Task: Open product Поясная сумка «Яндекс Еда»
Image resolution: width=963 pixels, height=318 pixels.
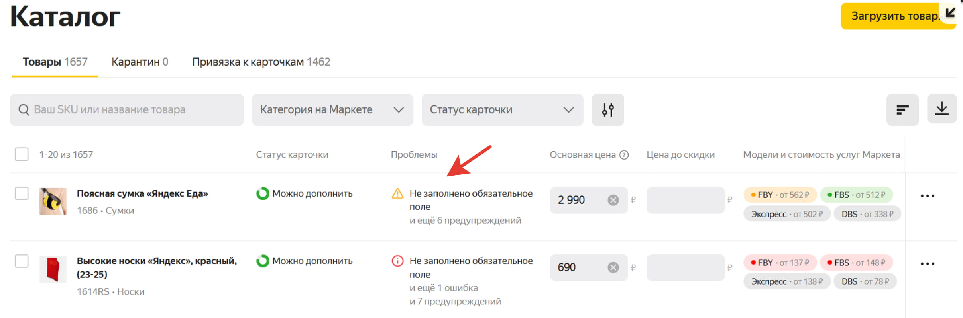Action: [x=142, y=194]
